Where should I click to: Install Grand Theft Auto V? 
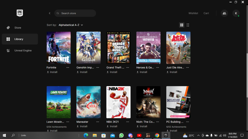click(x=112, y=72)
